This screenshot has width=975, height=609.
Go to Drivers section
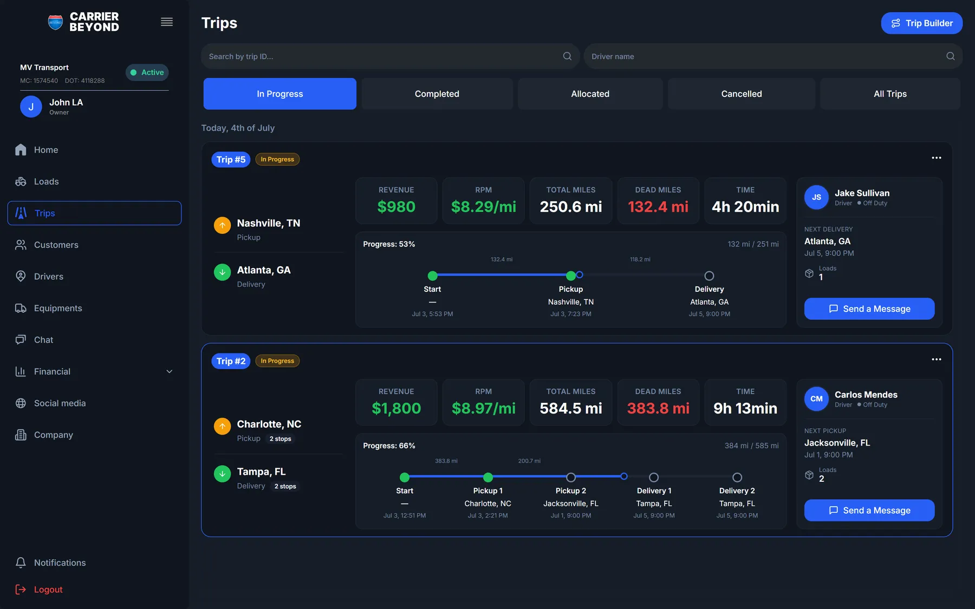pyautogui.click(x=94, y=277)
